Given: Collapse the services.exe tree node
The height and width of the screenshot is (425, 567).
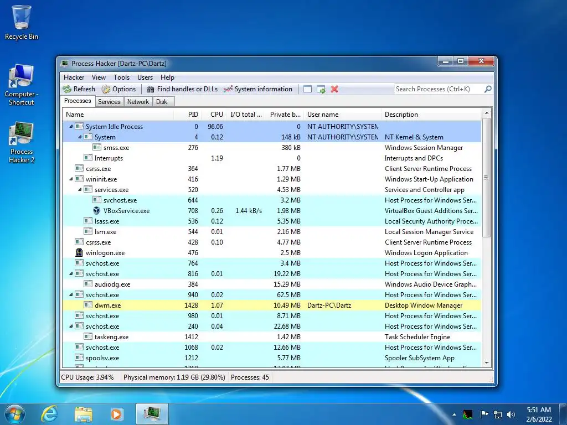Looking at the screenshot, I should (x=80, y=189).
